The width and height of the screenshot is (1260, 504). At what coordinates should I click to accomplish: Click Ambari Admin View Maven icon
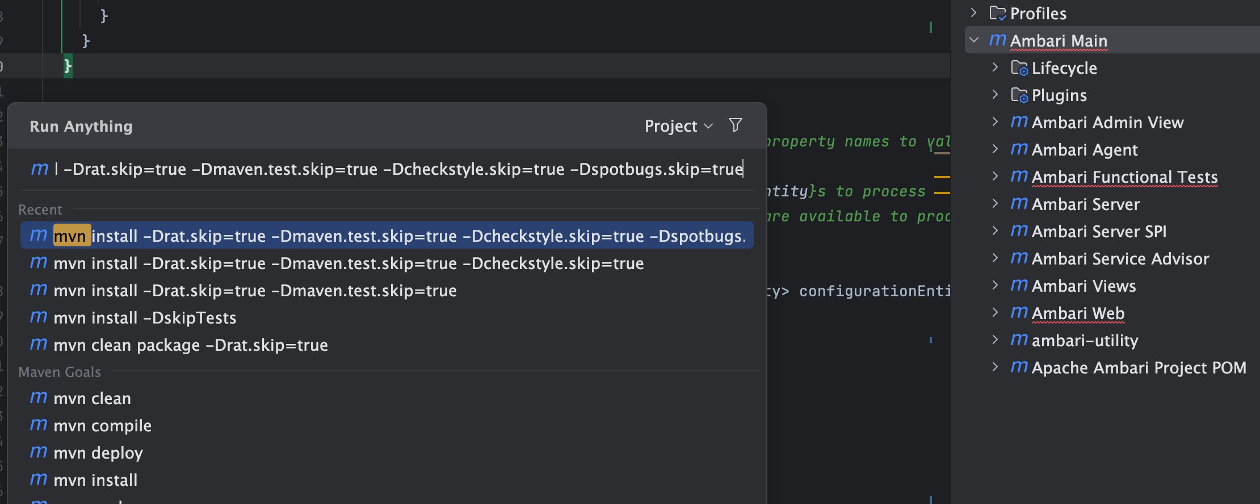pyautogui.click(x=1019, y=121)
